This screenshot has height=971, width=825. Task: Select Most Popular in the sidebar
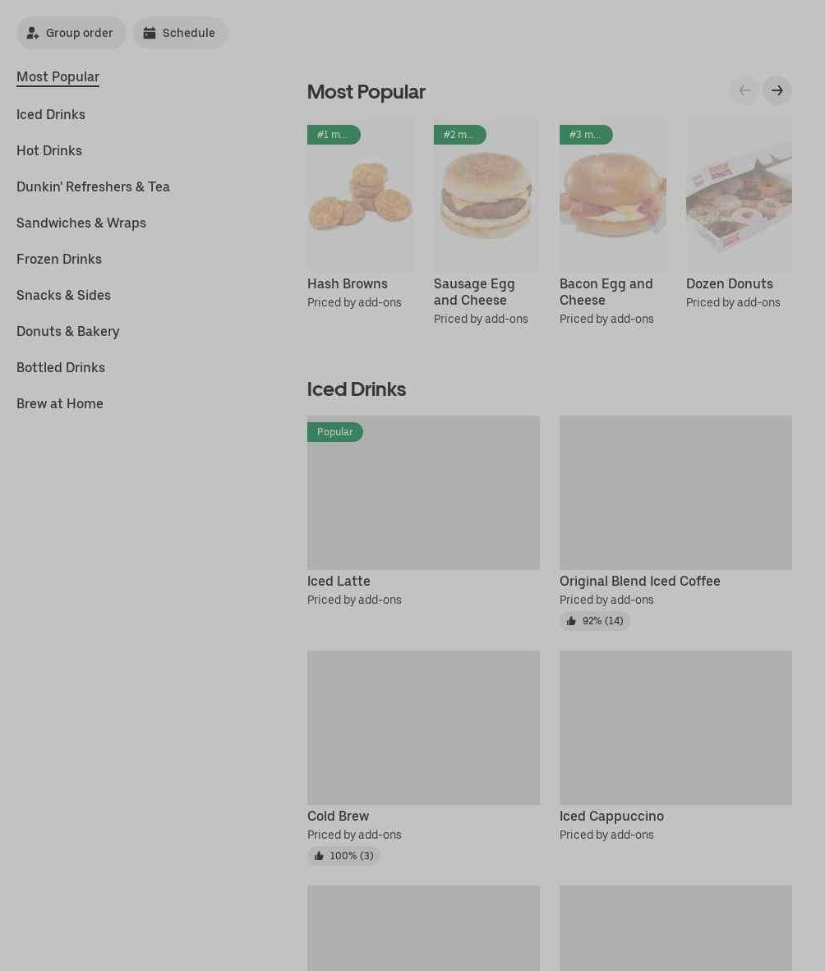tap(58, 76)
